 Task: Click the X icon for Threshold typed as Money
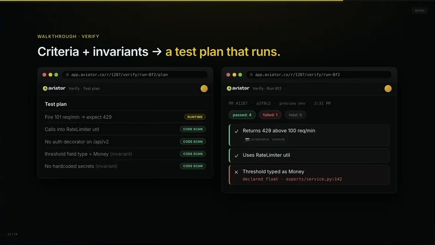click(x=236, y=172)
